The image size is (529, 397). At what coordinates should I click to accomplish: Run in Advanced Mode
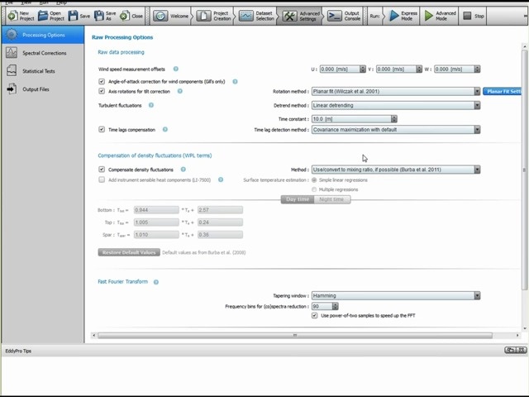coord(440,16)
